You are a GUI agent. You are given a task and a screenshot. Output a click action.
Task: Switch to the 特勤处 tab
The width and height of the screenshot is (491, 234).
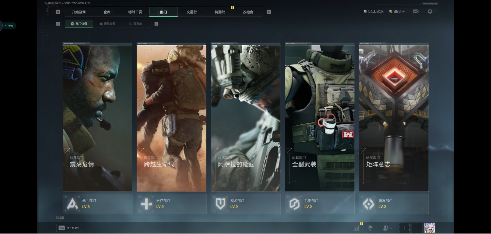220,12
